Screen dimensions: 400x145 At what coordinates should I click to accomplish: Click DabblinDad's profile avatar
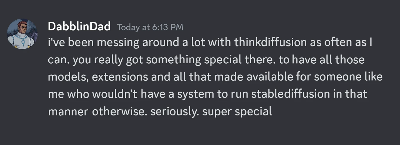click(x=22, y=34)
